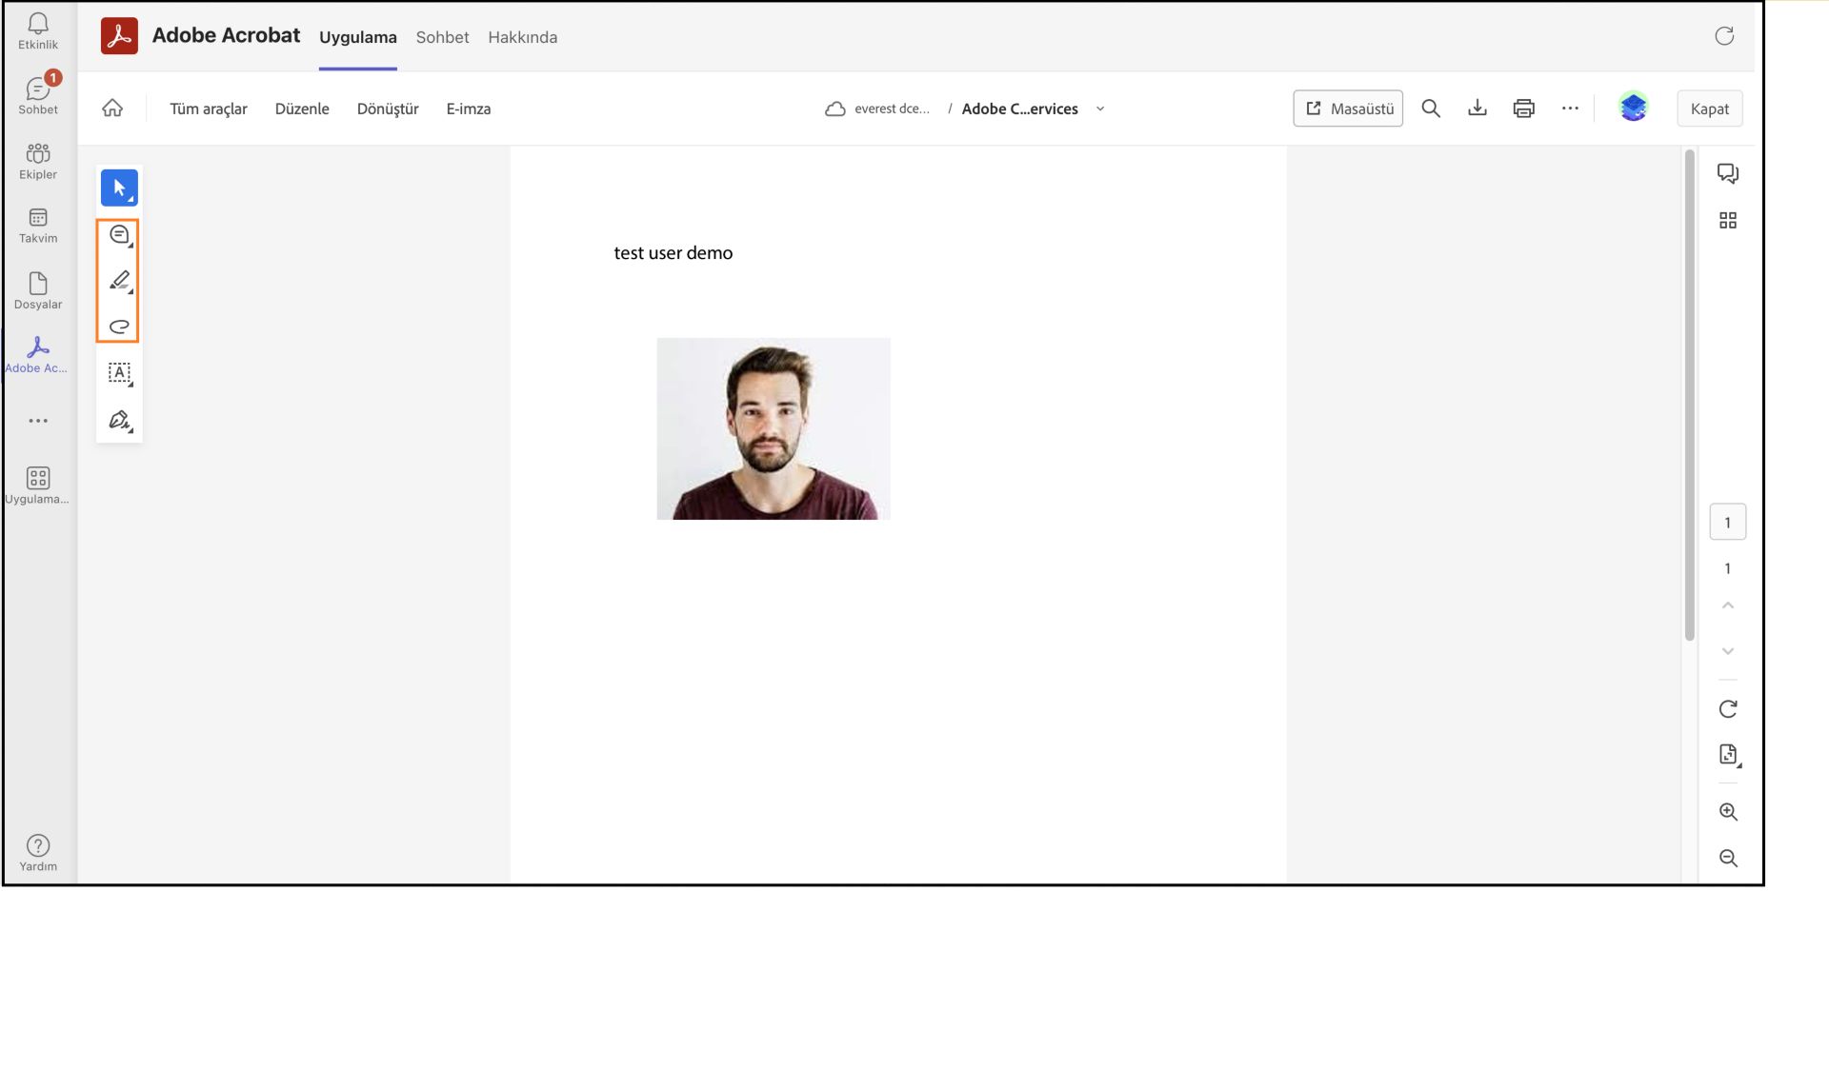Open the E-imza menu

(469, 109)
